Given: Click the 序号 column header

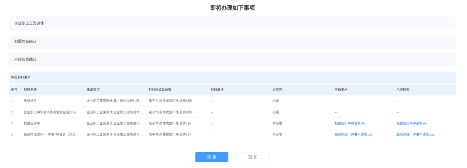Looking at the screenshot, I should (x=14, y=90).
